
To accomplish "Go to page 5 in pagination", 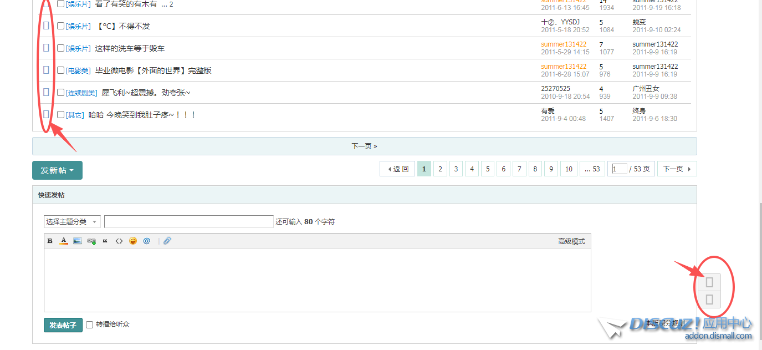I will click(488, 169).
